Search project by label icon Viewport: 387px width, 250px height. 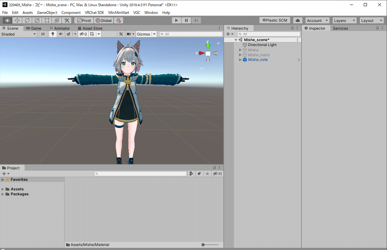pos(199,174)
